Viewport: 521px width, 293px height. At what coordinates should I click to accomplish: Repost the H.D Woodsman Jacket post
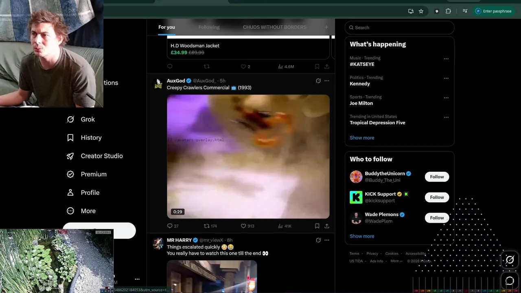coord(206,66)
